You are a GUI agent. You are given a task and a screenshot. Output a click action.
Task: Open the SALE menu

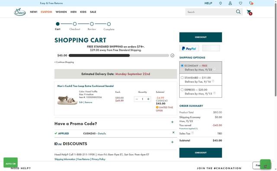(93, 12)
